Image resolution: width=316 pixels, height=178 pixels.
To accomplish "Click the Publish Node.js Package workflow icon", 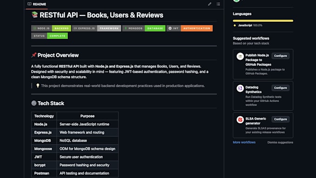I will coord(240,56).
